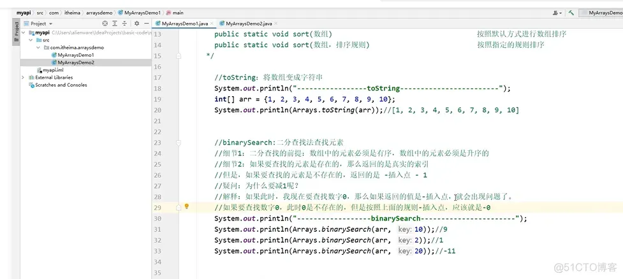623x279 pixels.
Task: Click the myapi.iml file icon
Action: [x=40, y=70]
